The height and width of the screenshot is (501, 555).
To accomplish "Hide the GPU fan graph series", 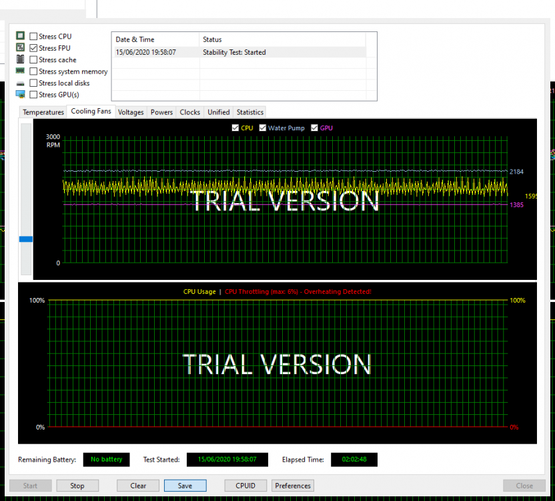I will point(315,128).
